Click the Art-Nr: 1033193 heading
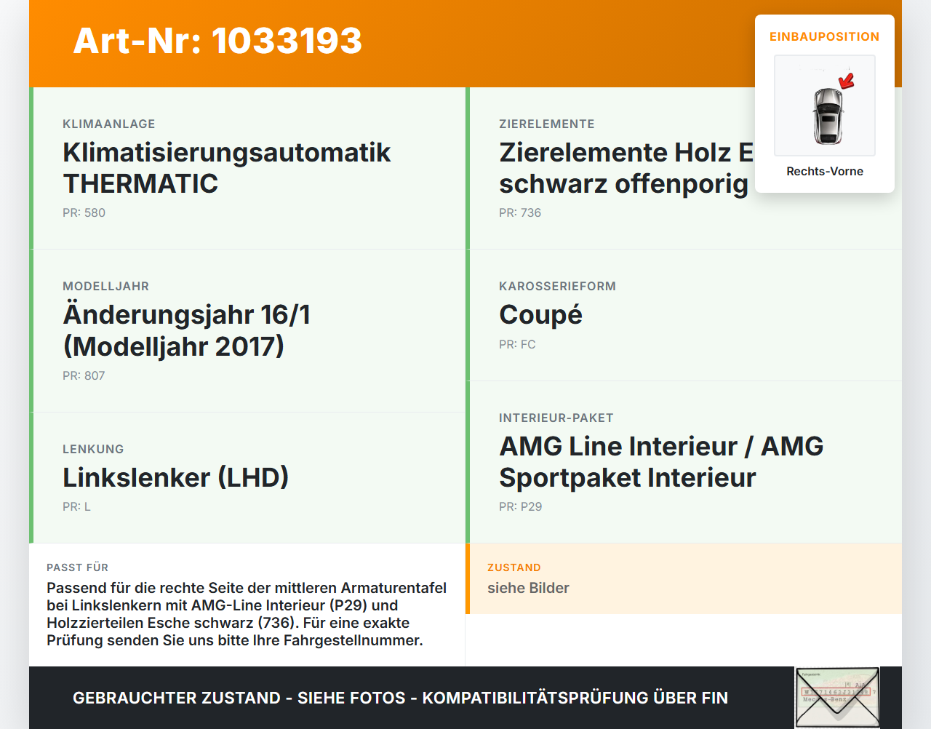Image resolution: width=931 pixels, height=729 pixels. point(217,41)
